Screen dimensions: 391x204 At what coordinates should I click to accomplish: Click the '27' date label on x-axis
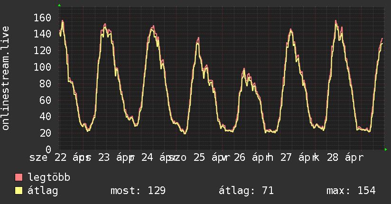pyautogui.click(x=286, y=158)
